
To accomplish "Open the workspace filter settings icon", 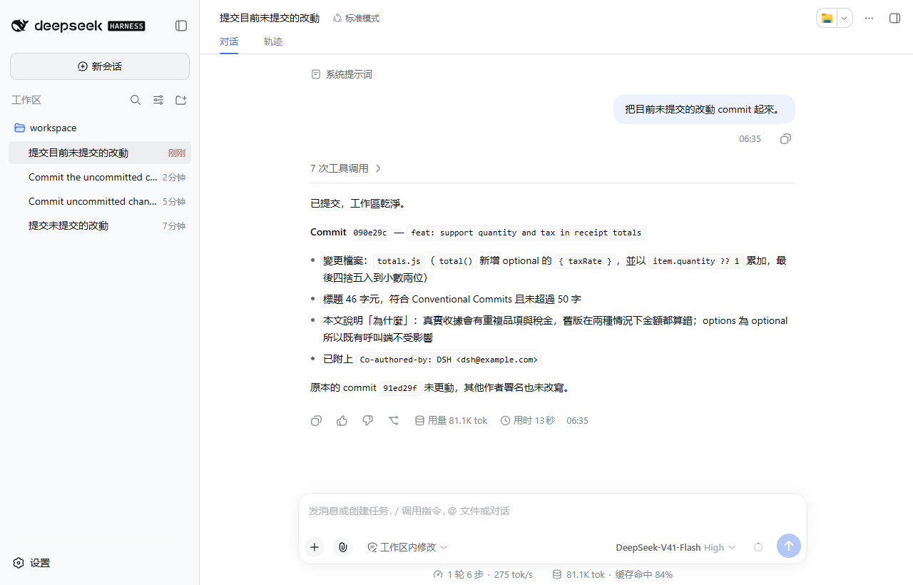I will point(158,100).
